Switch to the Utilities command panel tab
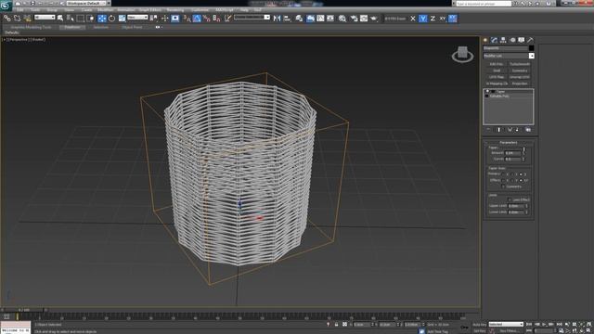Image resolution: width=594 pixels, height=334 pixels. pos(530,40)
